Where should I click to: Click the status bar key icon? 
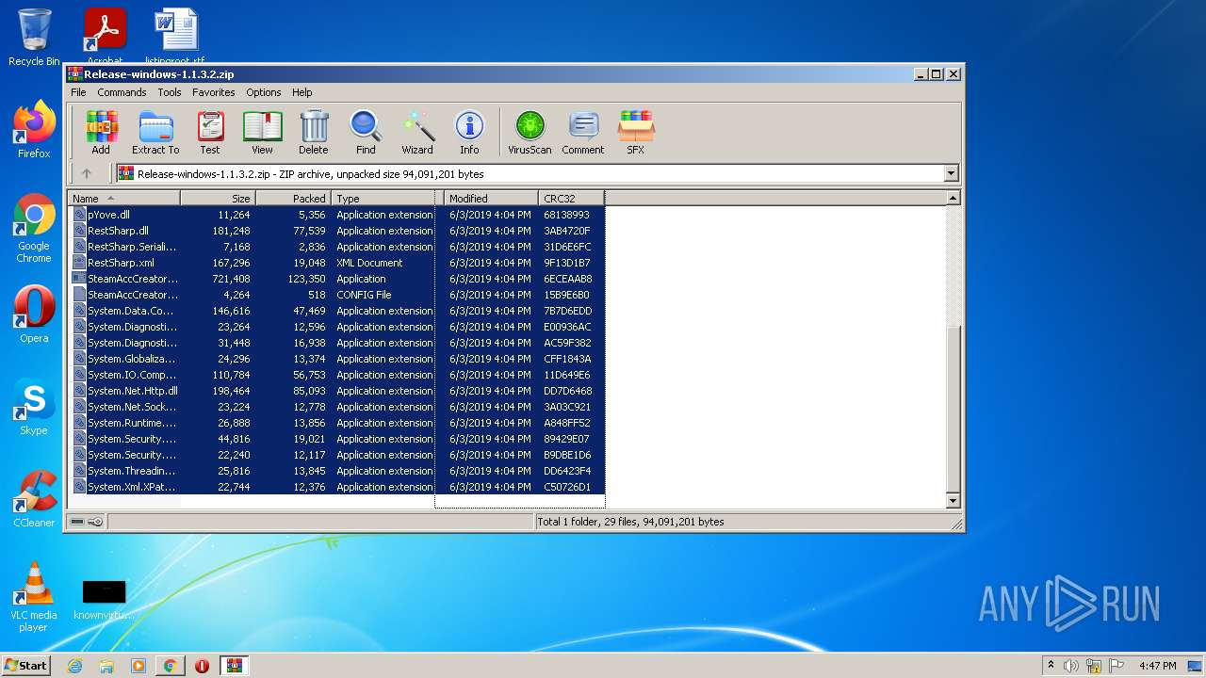point(95,522)
